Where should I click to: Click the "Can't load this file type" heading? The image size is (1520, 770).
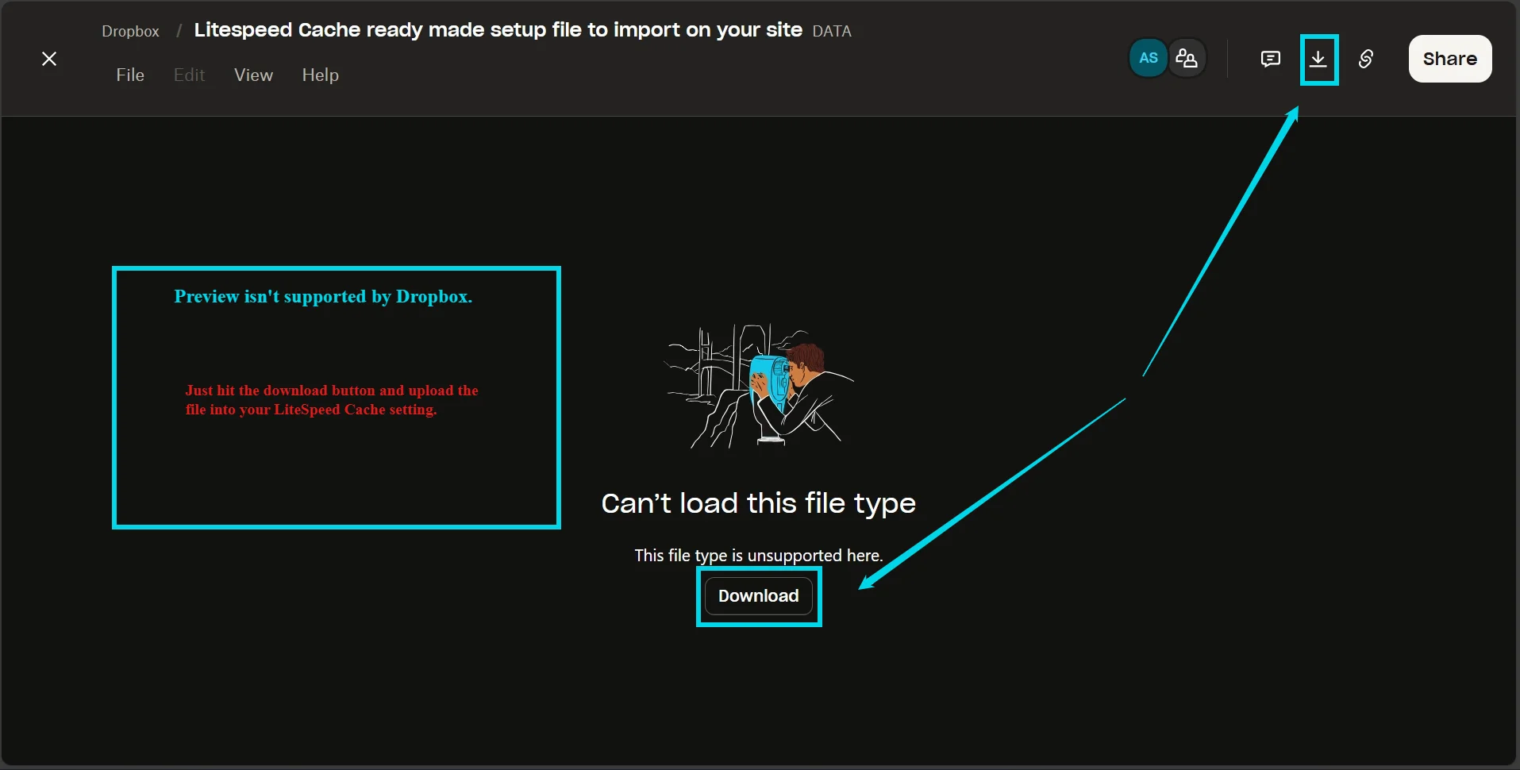click(758, 503)
